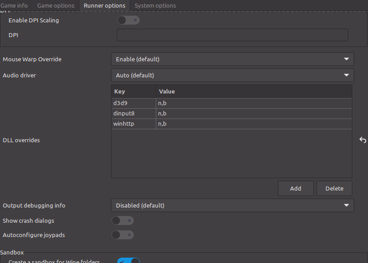Image resolution: width=368 pixels, height=263 pixels.
Task: Turn on Show crash dialogs
Action: point(122,221)
